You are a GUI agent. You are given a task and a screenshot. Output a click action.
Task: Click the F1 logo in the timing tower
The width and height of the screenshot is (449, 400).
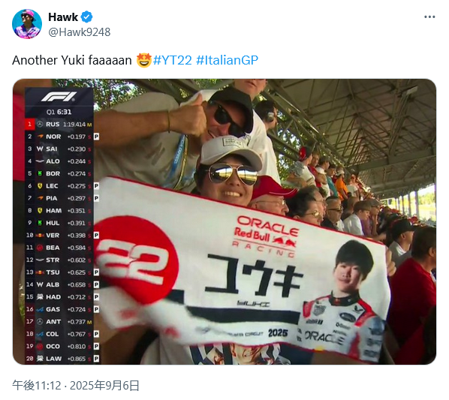point(59,97)
